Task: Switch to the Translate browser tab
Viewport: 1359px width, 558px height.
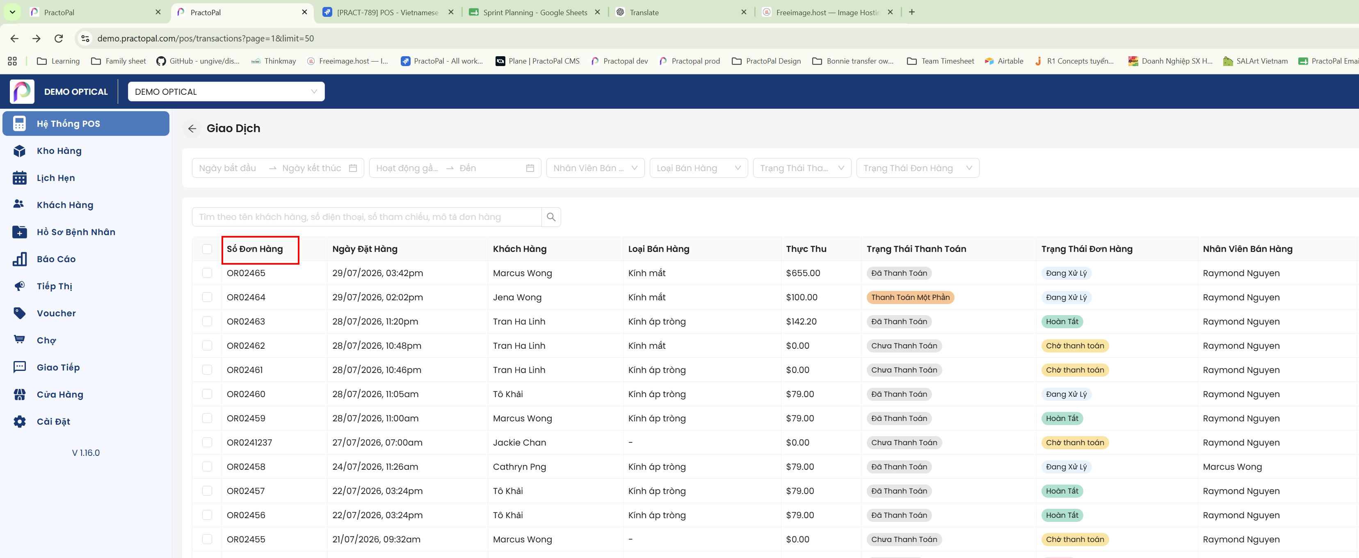Action: pyautogui.click(x=681, y=12)
